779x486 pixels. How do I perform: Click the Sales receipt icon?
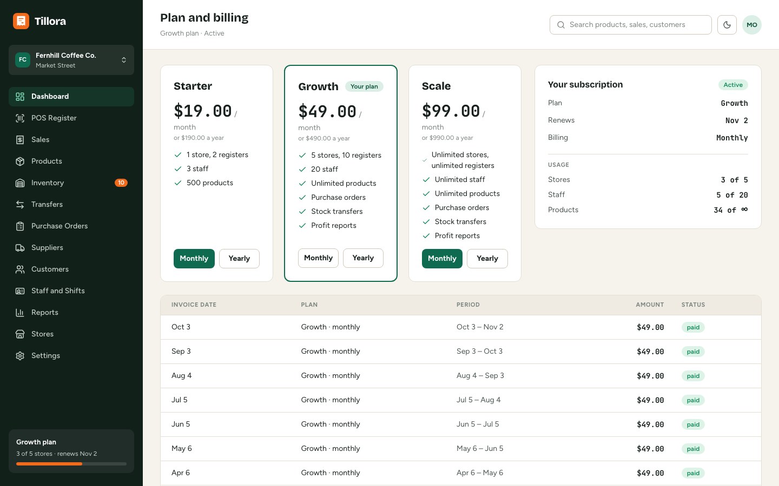coord(20,140)
